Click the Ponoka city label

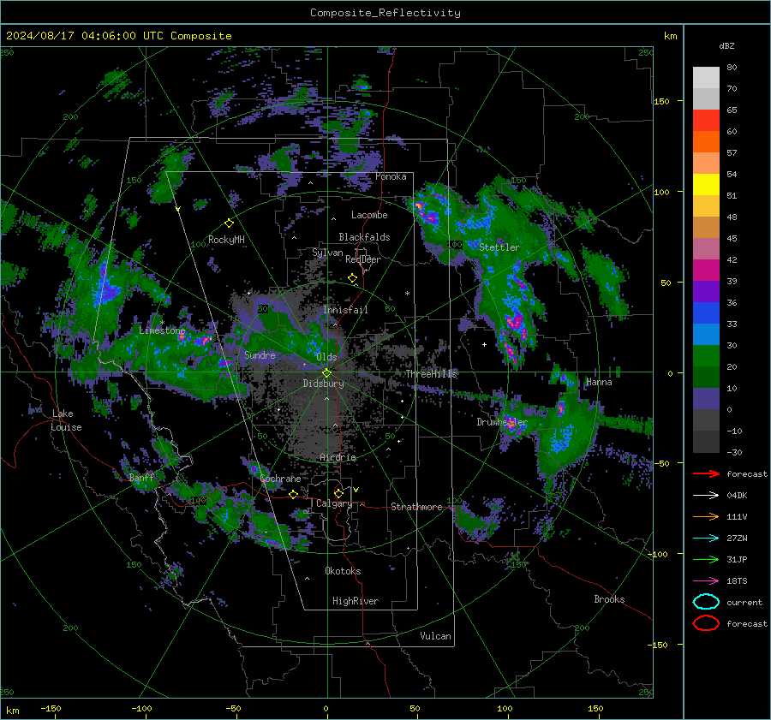[x=391, y=176]
